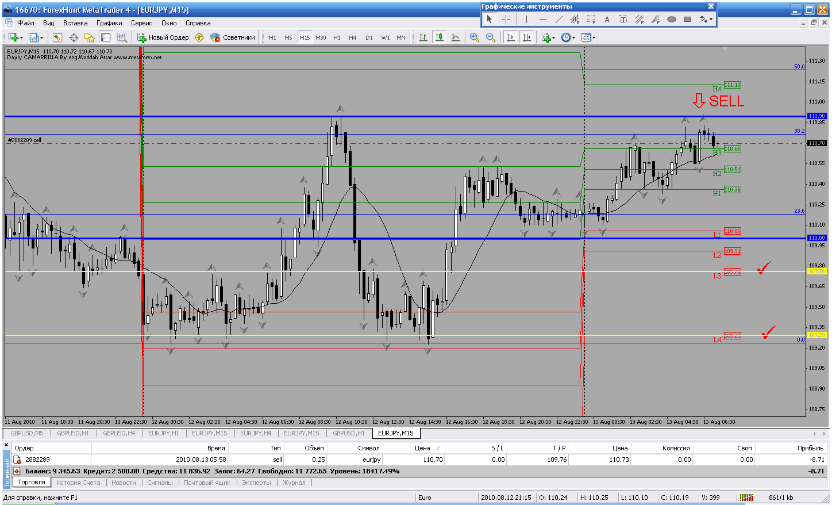The image size is (832, 505).
Task: Click the balance row icon
Action: (x=17, y=471)
